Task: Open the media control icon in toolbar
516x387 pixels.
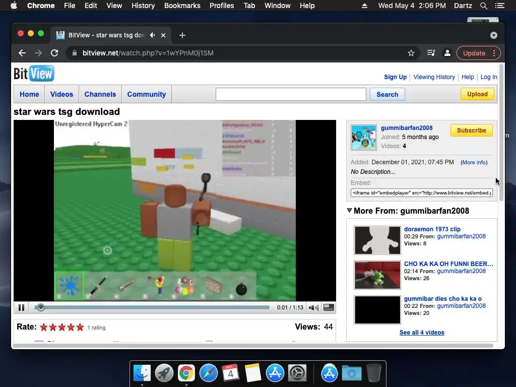Action: point(431,53)
